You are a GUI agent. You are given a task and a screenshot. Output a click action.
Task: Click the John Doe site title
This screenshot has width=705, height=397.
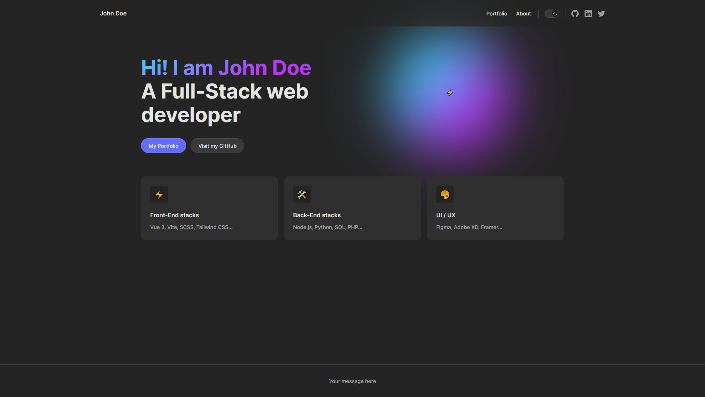(x=113, y=14)
